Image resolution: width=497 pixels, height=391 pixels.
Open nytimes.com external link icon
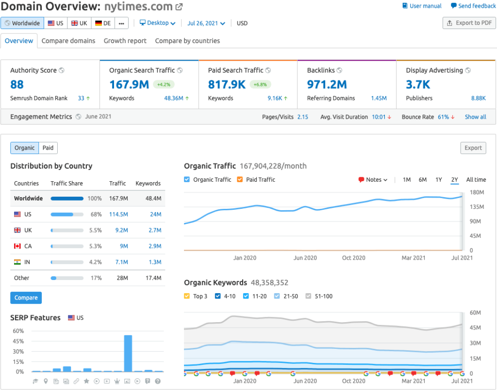click(179, 7)
